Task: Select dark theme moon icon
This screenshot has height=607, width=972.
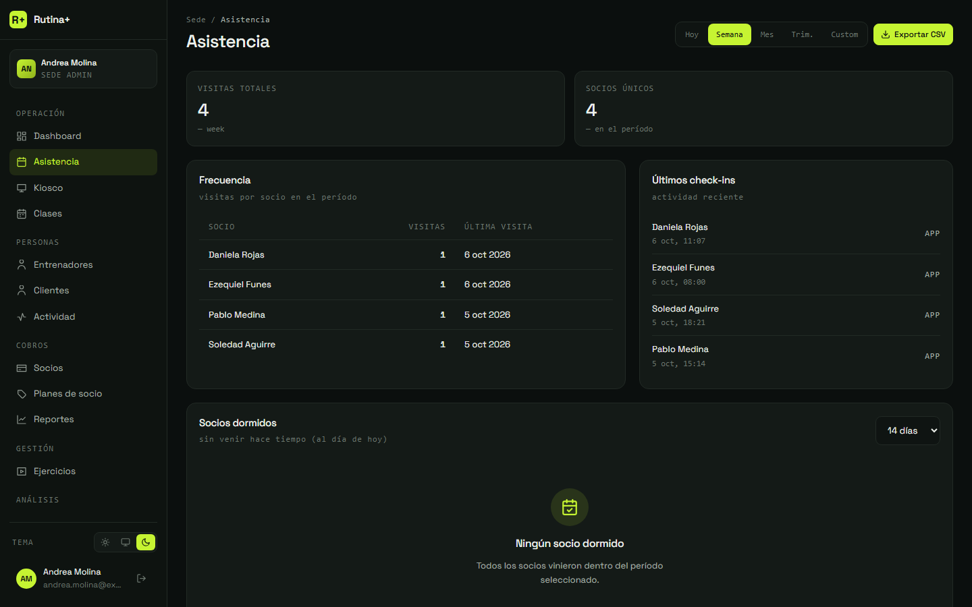Action: (x=146, y=542)
